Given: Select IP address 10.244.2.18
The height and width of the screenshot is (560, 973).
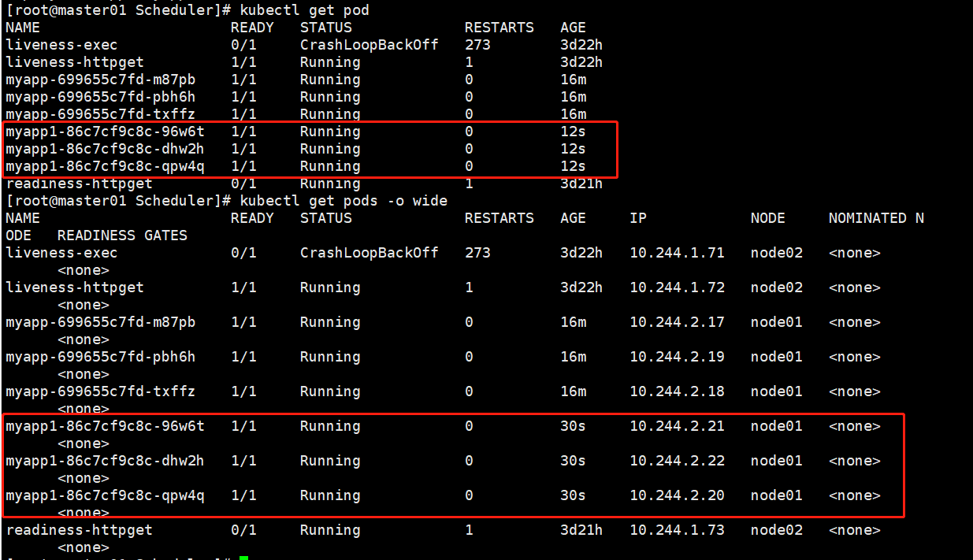Looking at the screenshot, I should click(677, 391).
